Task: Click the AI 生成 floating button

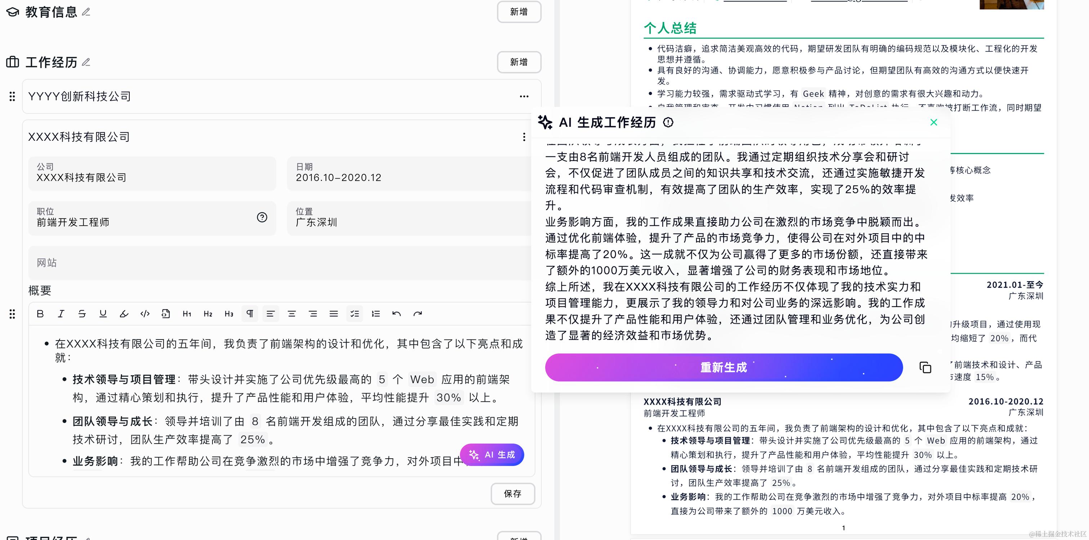Action: tap(492, 455)
